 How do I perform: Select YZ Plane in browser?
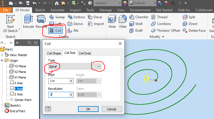click(18, 66)
